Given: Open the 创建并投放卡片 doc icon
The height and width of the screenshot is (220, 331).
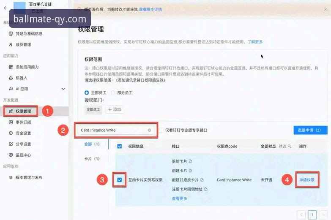Looking at the screenshot, I should click(202, 180).
